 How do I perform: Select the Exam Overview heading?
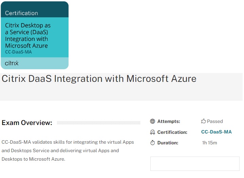click(27, 123)
